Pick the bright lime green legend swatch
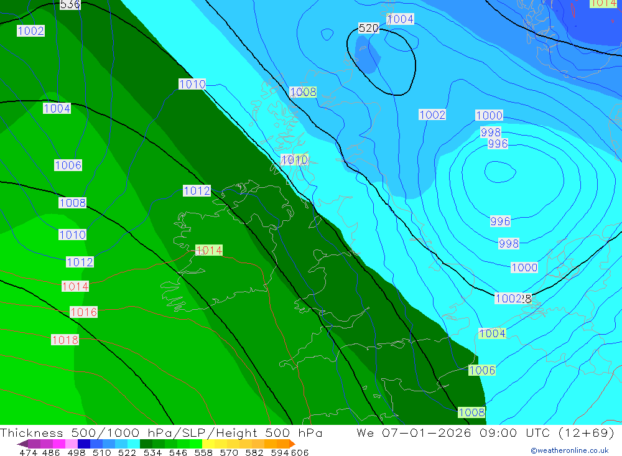622x456 pixels. click(x=196, y=444)
